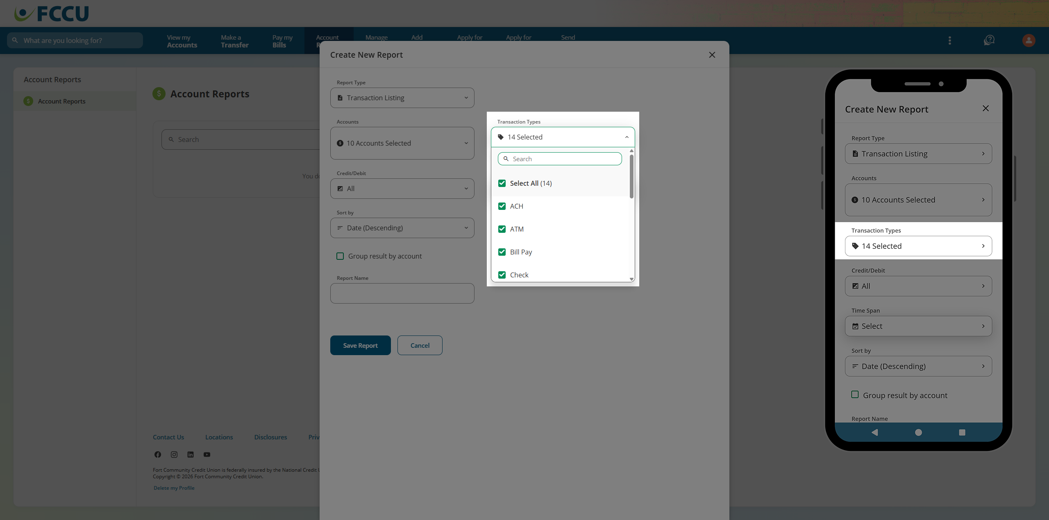Close the Create New Report dialog
The image size is (1049, 520).
point(712,55)
